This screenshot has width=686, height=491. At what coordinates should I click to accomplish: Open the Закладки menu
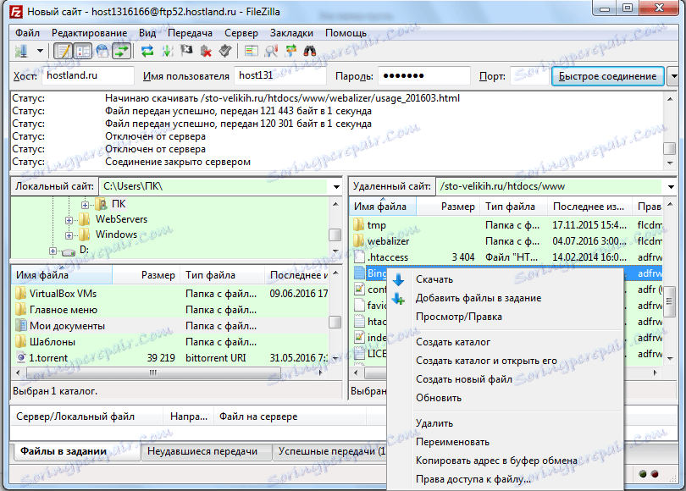click(x=291, y=33)
